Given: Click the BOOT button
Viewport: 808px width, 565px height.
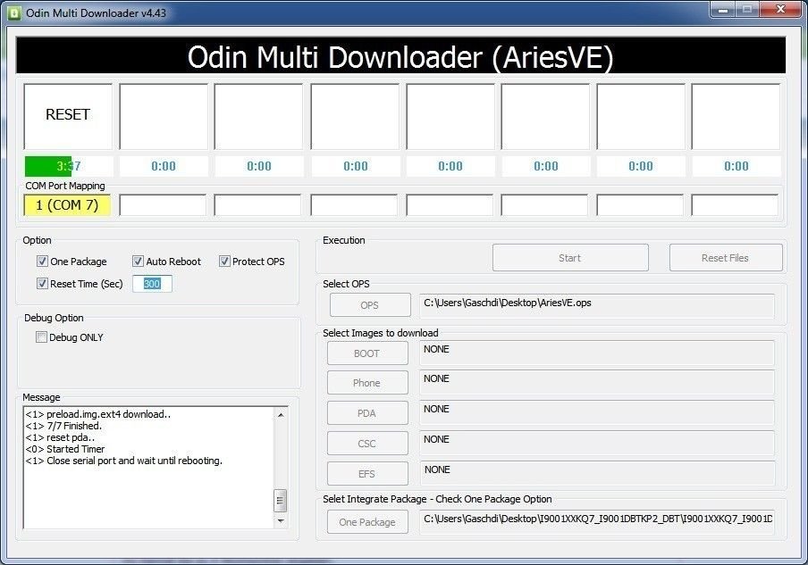Looking at the screenshot, I should click(x=366, y=353).
